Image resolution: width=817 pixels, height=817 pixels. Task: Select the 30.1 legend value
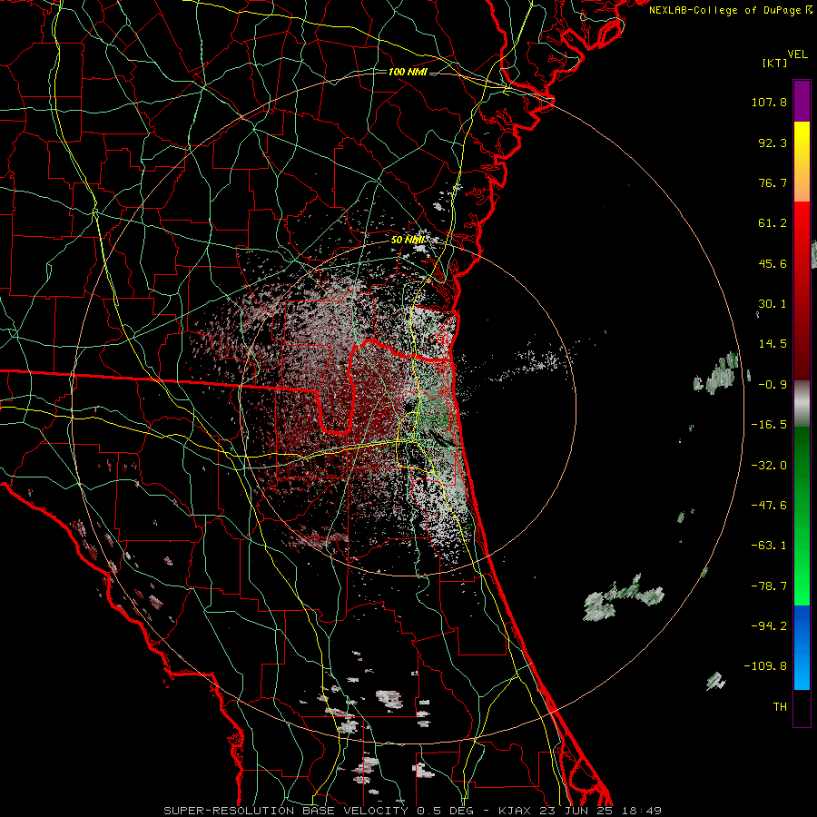point(773,304)
